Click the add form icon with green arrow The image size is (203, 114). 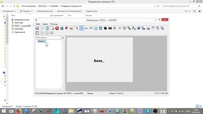pos(52,28)
